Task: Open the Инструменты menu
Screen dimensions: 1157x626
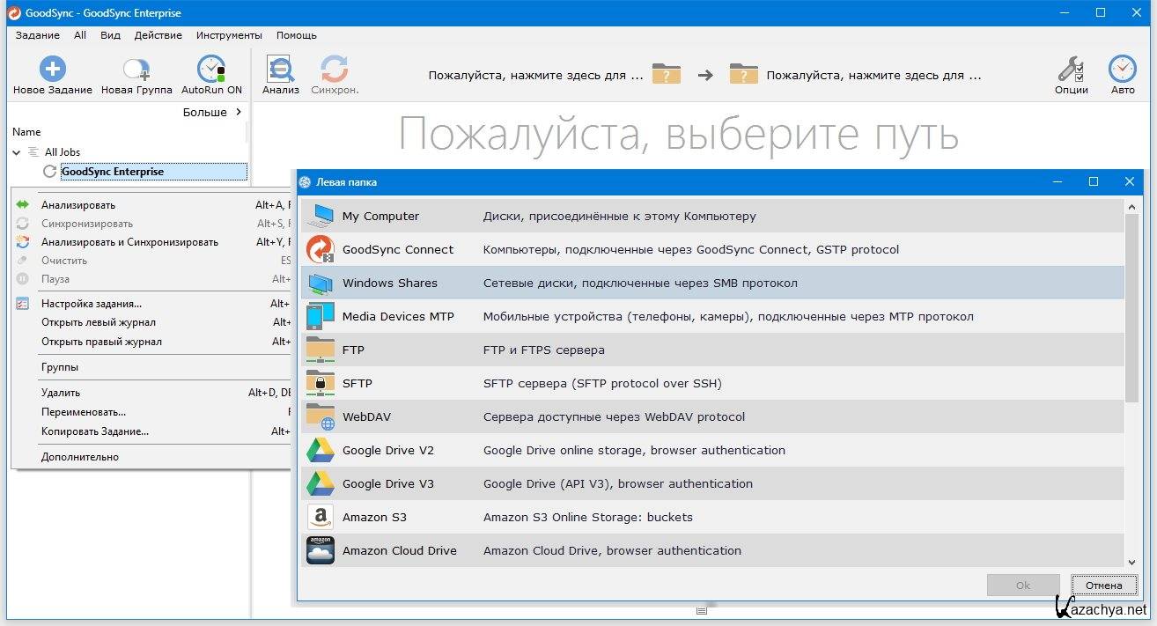Action: pos(229,35)
